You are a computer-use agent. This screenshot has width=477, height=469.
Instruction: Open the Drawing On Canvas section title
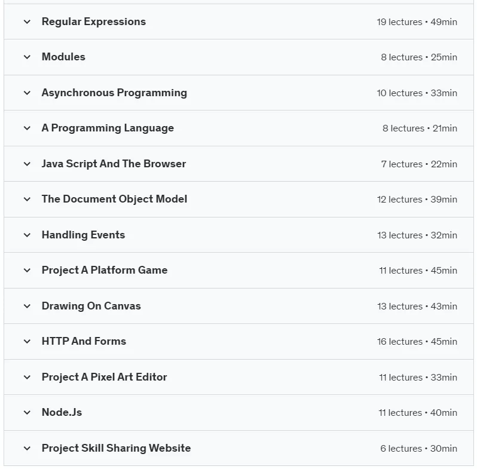coord(91,306)
